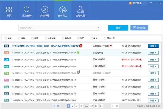Click 已有 5 家报价 on 空运 row

click(x=99, y=59)
